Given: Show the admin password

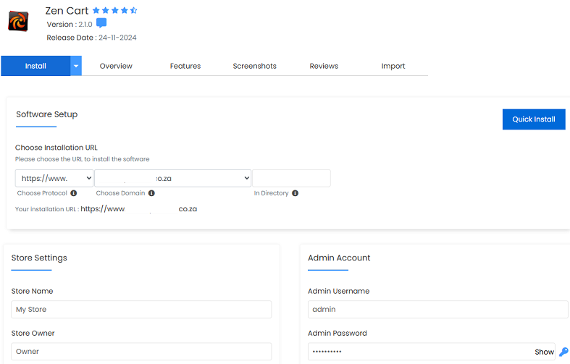Looking at the screenshot, I should point(544,352).
